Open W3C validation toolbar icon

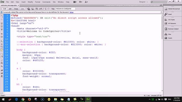(x=41, y=9)
